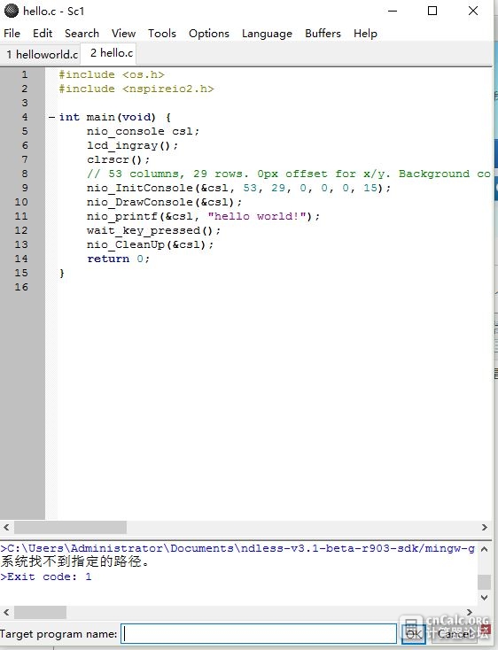Open the File menu
Screen dimensions: 498x650
tap(12, 33)
